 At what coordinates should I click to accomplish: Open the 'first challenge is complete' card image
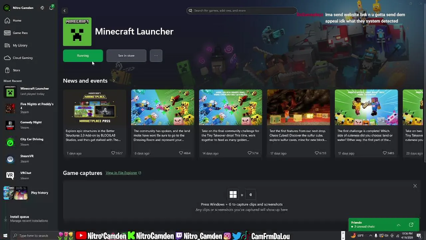coord(366,107)
